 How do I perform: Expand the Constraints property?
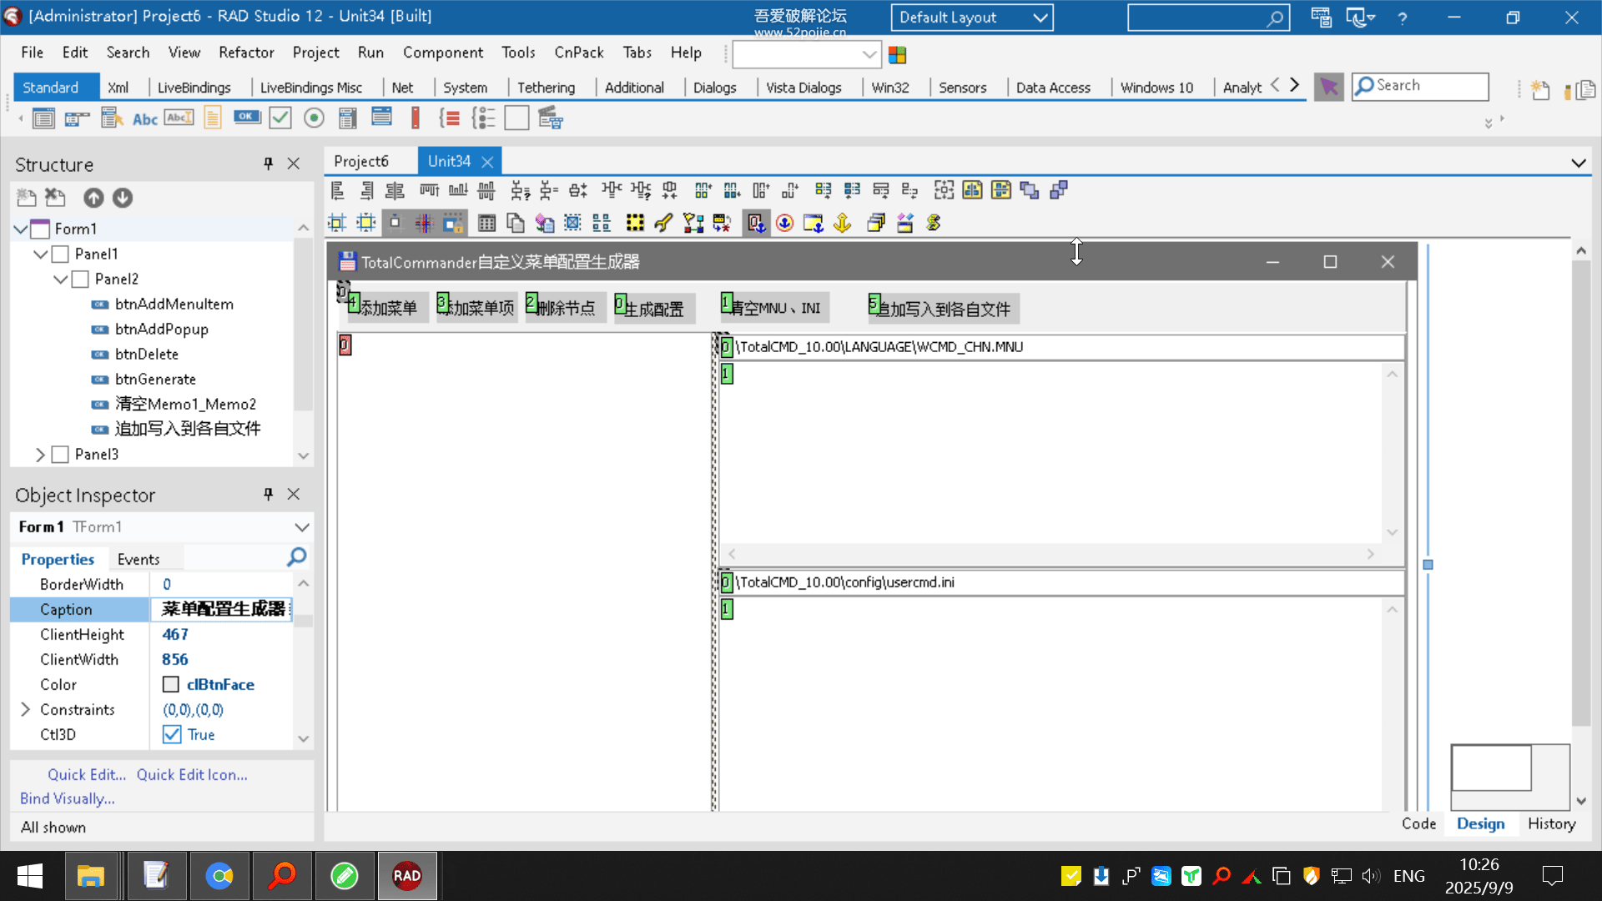25,709
